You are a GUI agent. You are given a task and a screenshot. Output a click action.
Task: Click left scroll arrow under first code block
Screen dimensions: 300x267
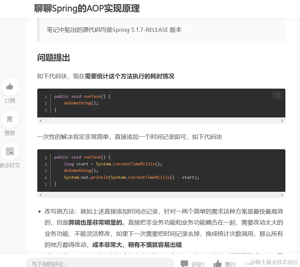pos(40,120)
